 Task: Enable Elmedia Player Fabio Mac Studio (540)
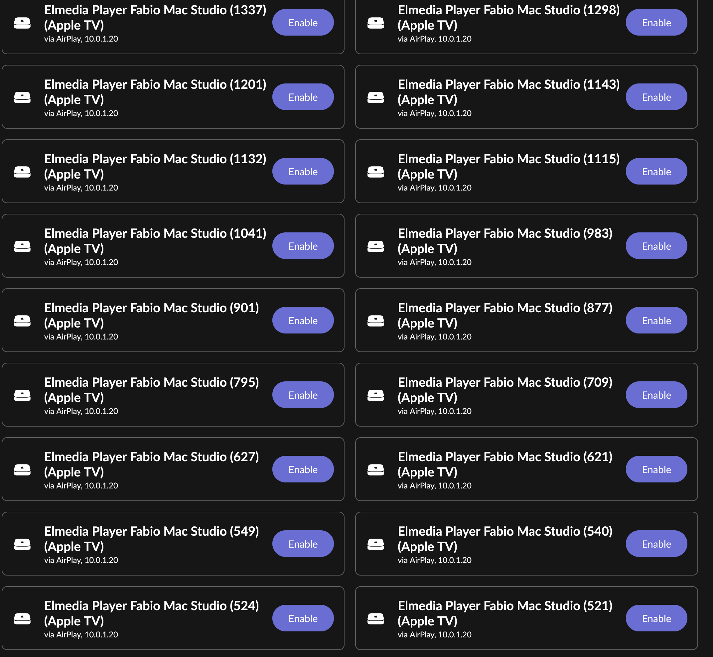[x=656, y=544]
